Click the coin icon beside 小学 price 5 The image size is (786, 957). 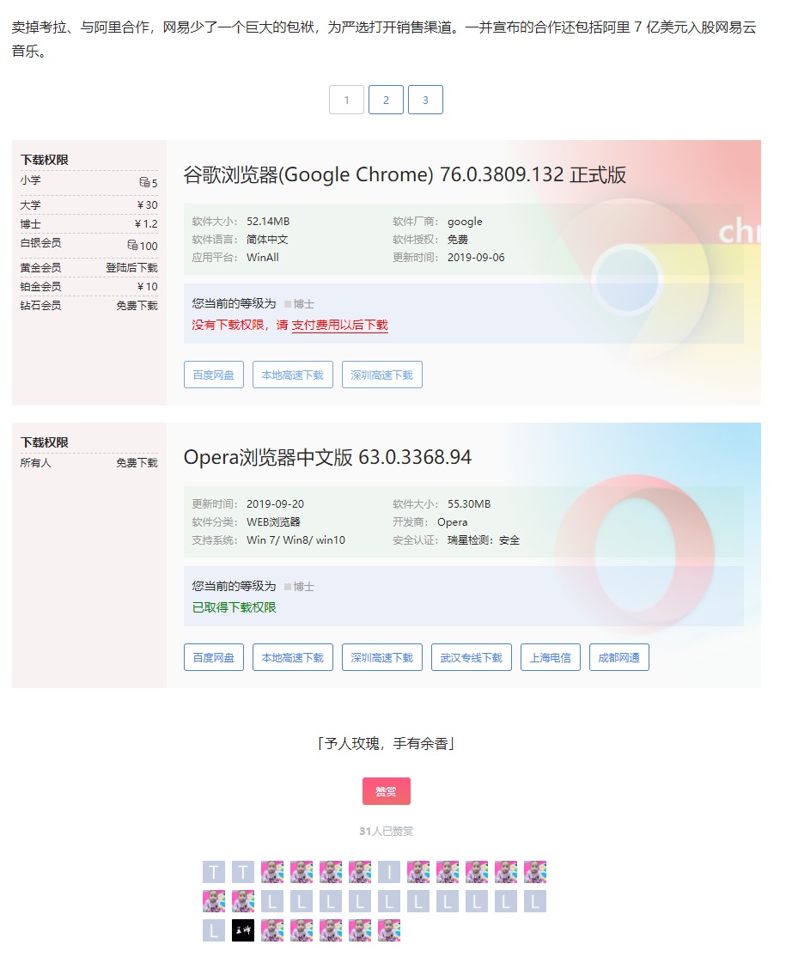tap(144, 182)
